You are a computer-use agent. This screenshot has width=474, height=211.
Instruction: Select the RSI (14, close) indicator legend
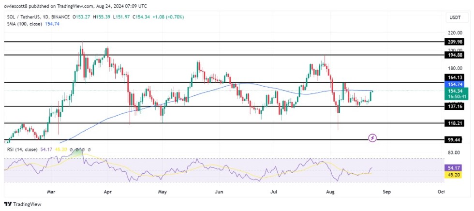[x=22, y=150]
